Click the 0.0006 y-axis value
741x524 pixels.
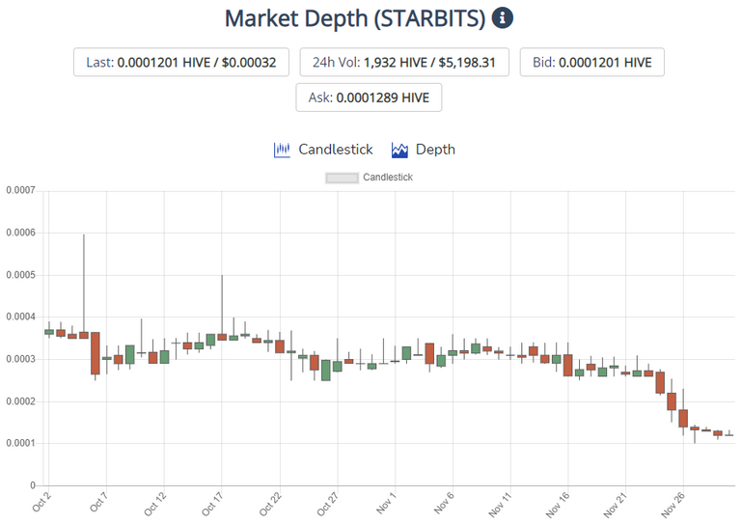click(20, 233)
